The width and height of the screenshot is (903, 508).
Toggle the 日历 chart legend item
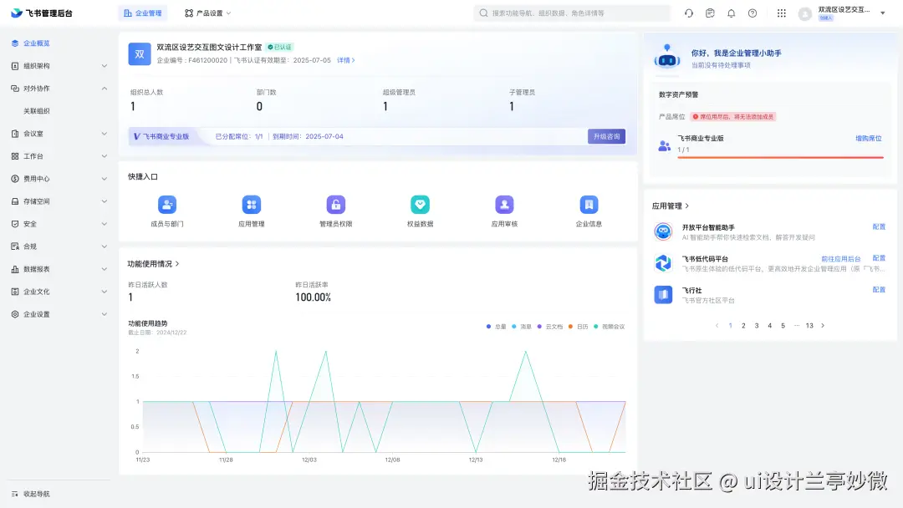(578, 327)
